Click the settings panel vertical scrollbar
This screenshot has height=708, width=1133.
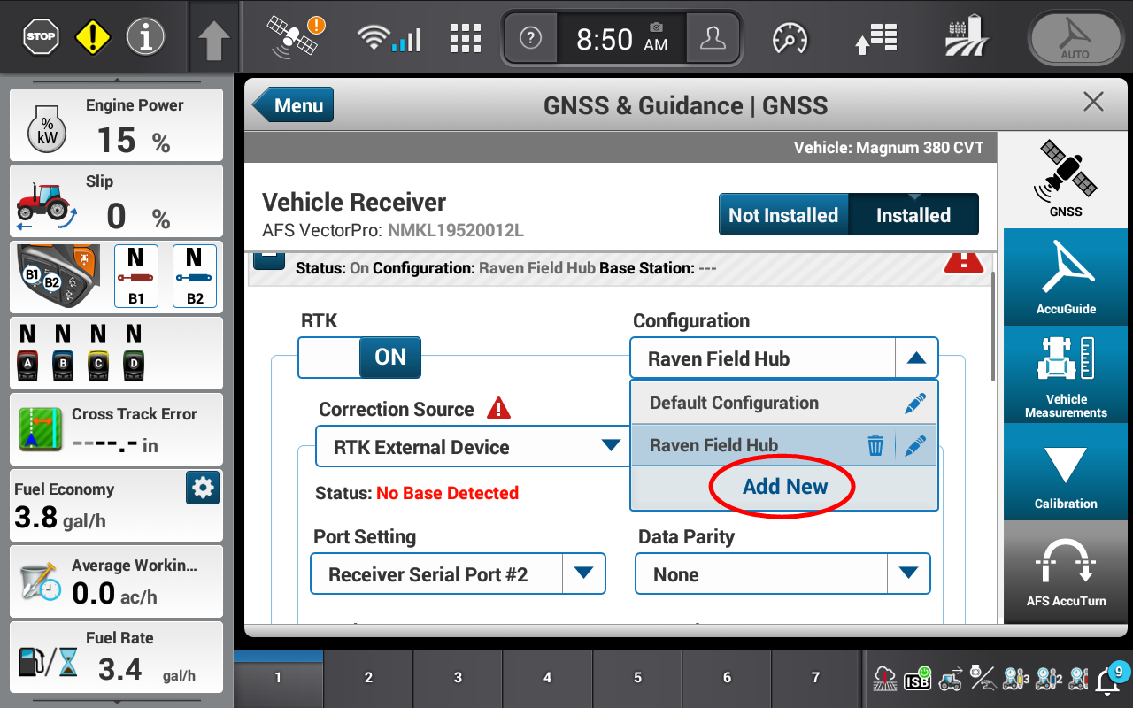coord(993,327)
